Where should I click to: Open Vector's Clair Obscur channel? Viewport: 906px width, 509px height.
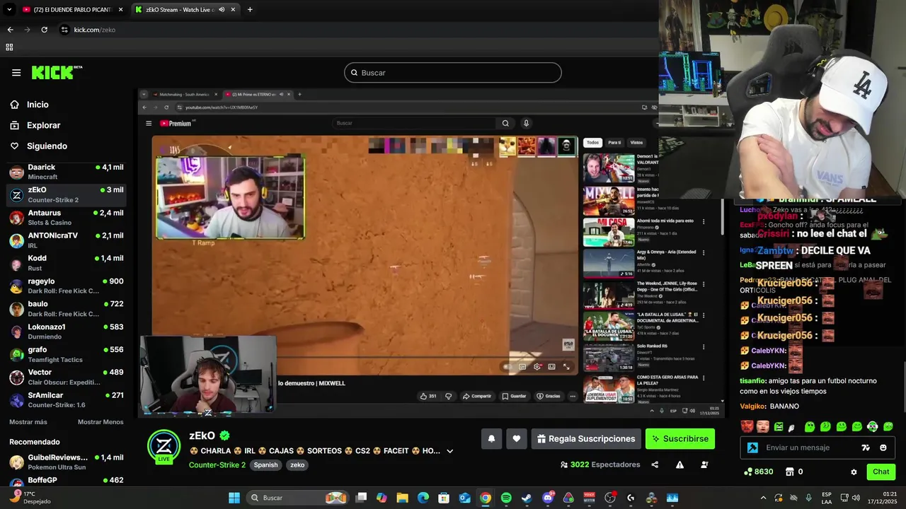66,377
